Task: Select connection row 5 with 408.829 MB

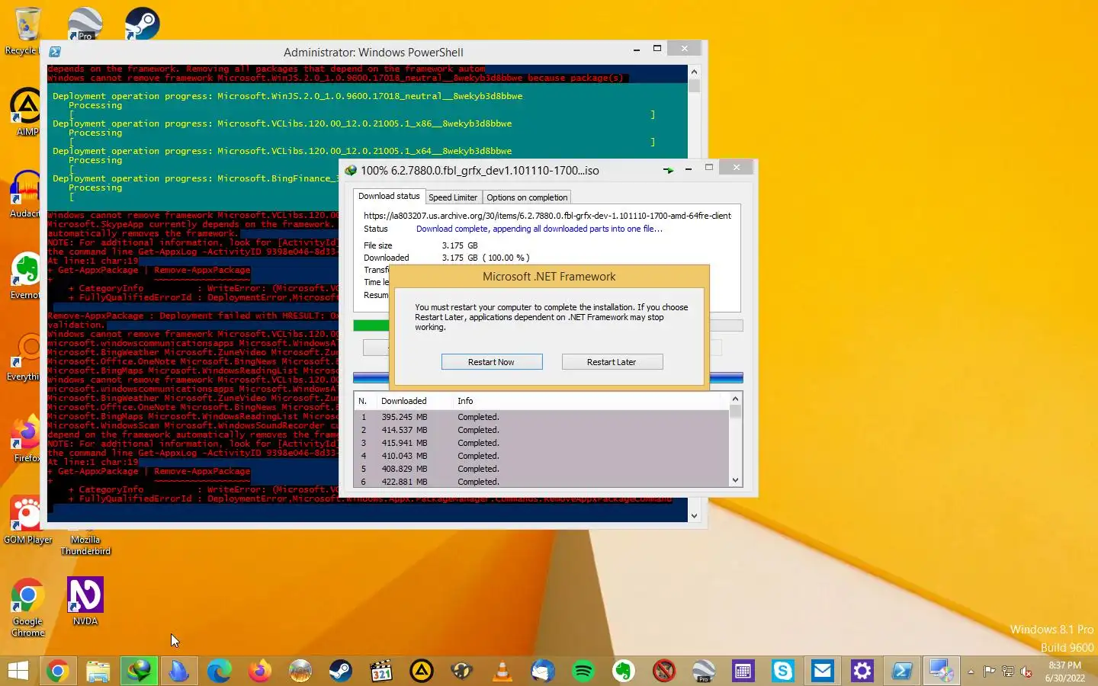Action: (x=541, y=469)
